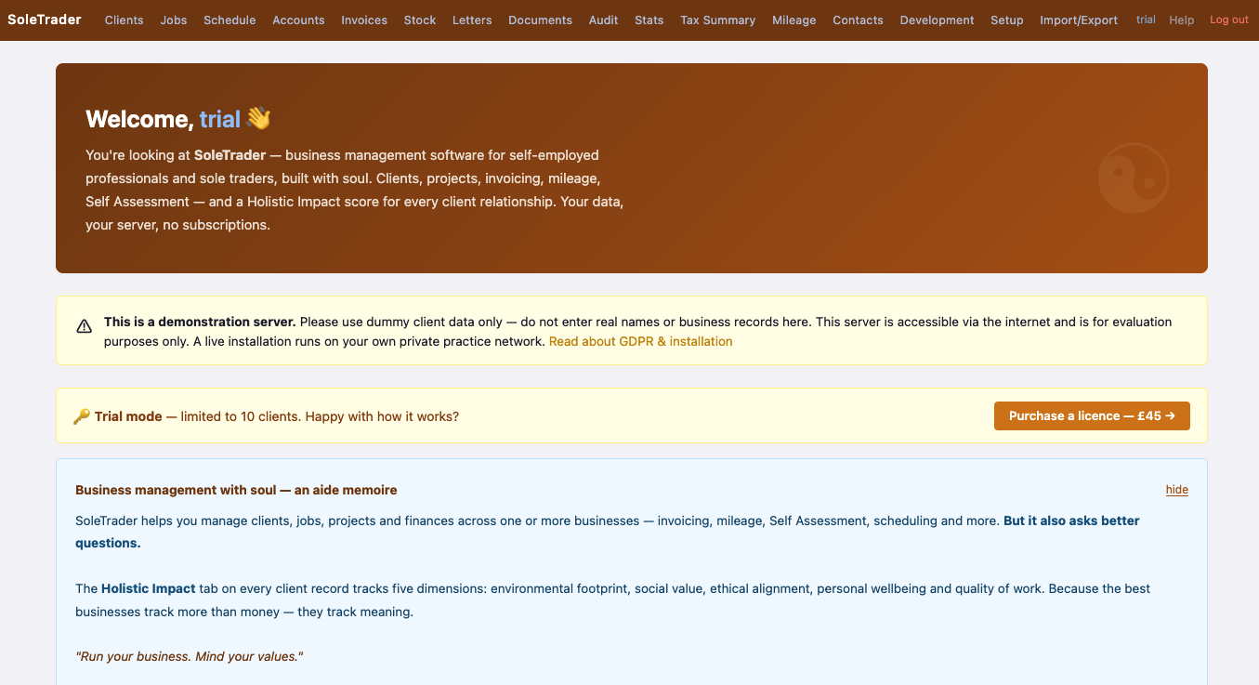Hide the aide memoire panel
1259x685 pixels.
[1177, 490]
